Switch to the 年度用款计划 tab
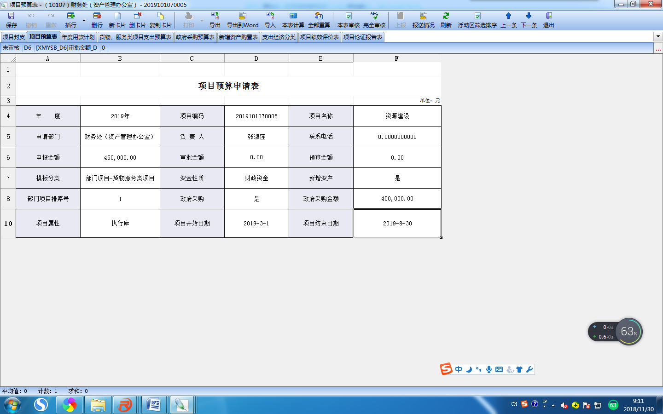663x414 pixels. (78, 37)
